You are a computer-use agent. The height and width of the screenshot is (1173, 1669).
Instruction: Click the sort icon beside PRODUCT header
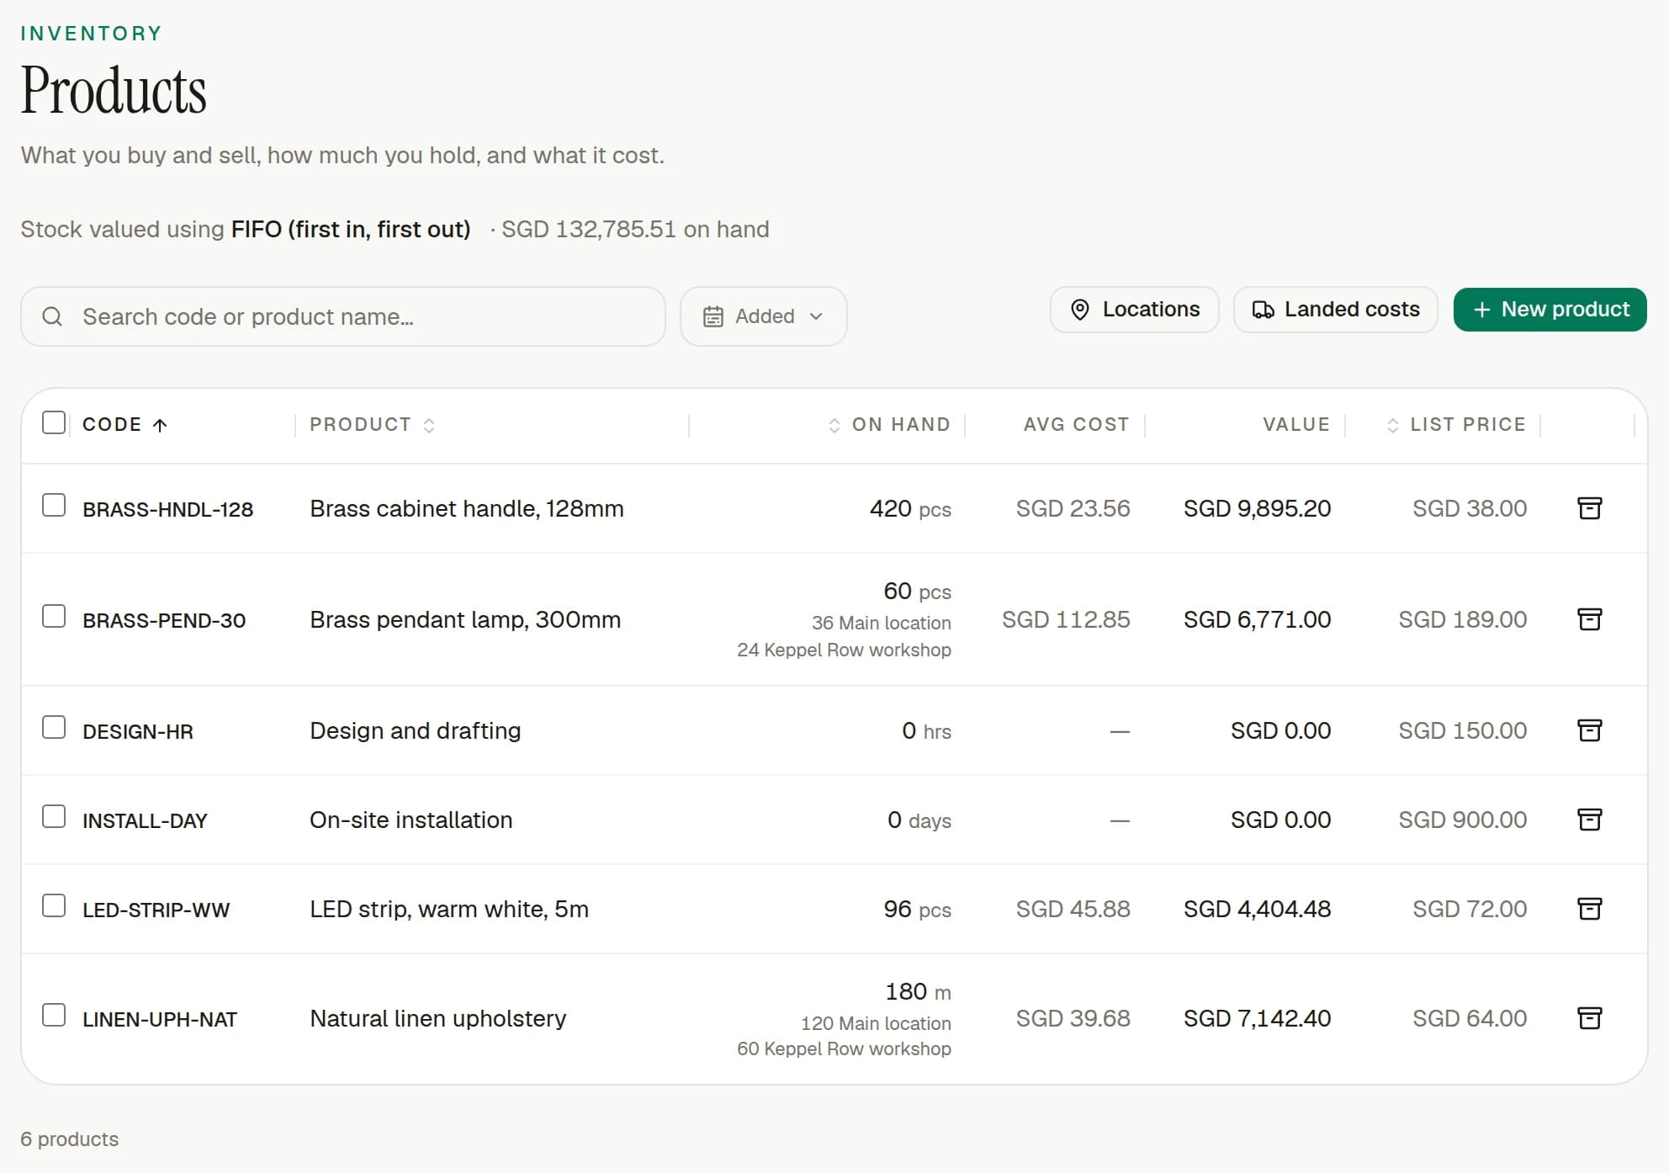click(429, 425)
